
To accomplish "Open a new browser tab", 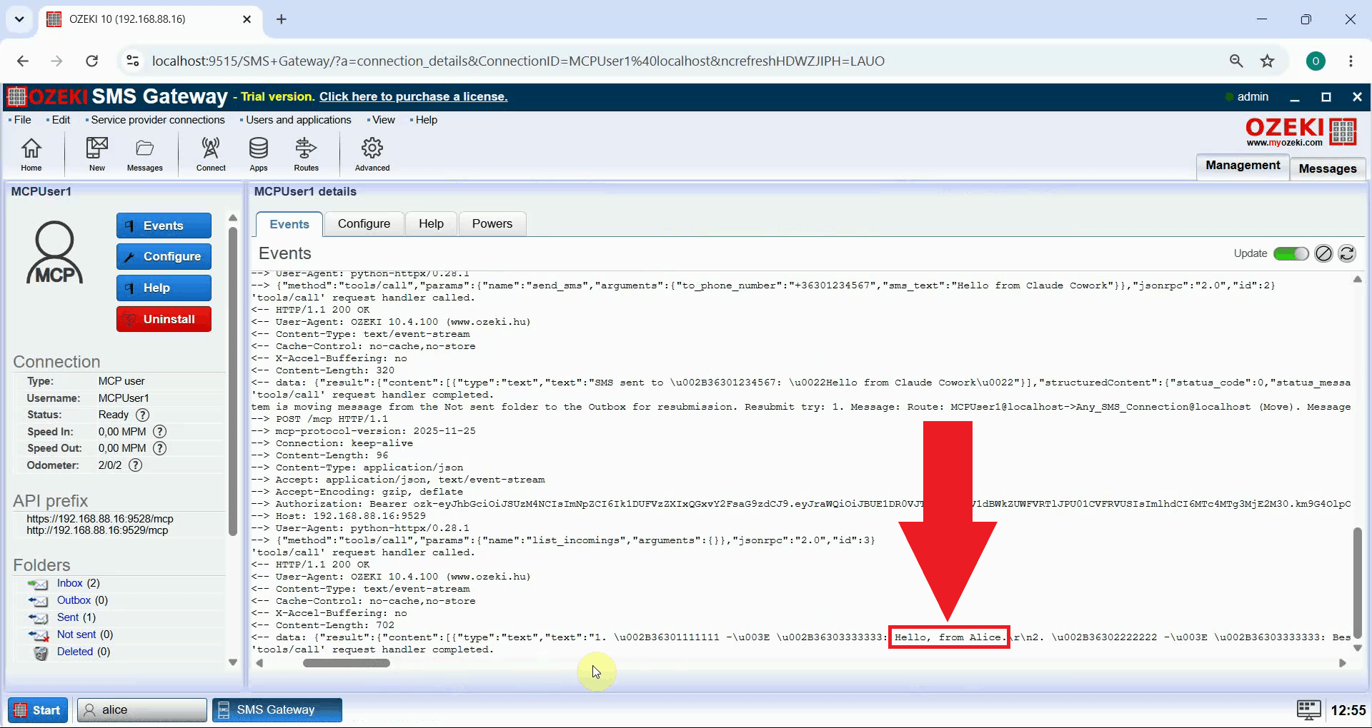I will coord(282,19).
